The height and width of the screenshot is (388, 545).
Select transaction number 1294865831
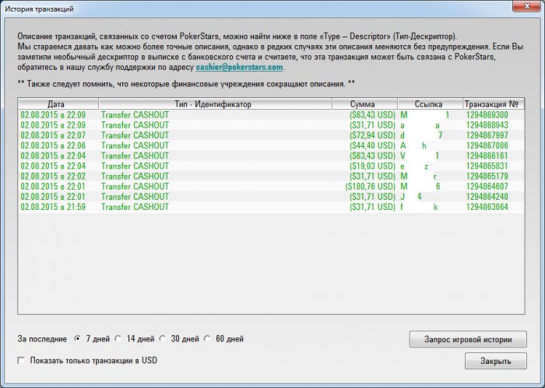(487, 166)
